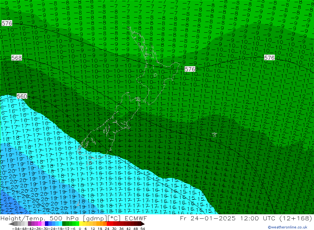Click the '[°C]' unit label
The image size is (314, 230).
pos(114,218)
